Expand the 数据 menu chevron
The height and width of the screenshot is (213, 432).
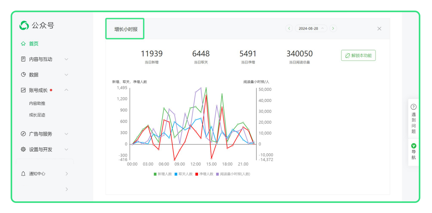(x=66, y=75)
